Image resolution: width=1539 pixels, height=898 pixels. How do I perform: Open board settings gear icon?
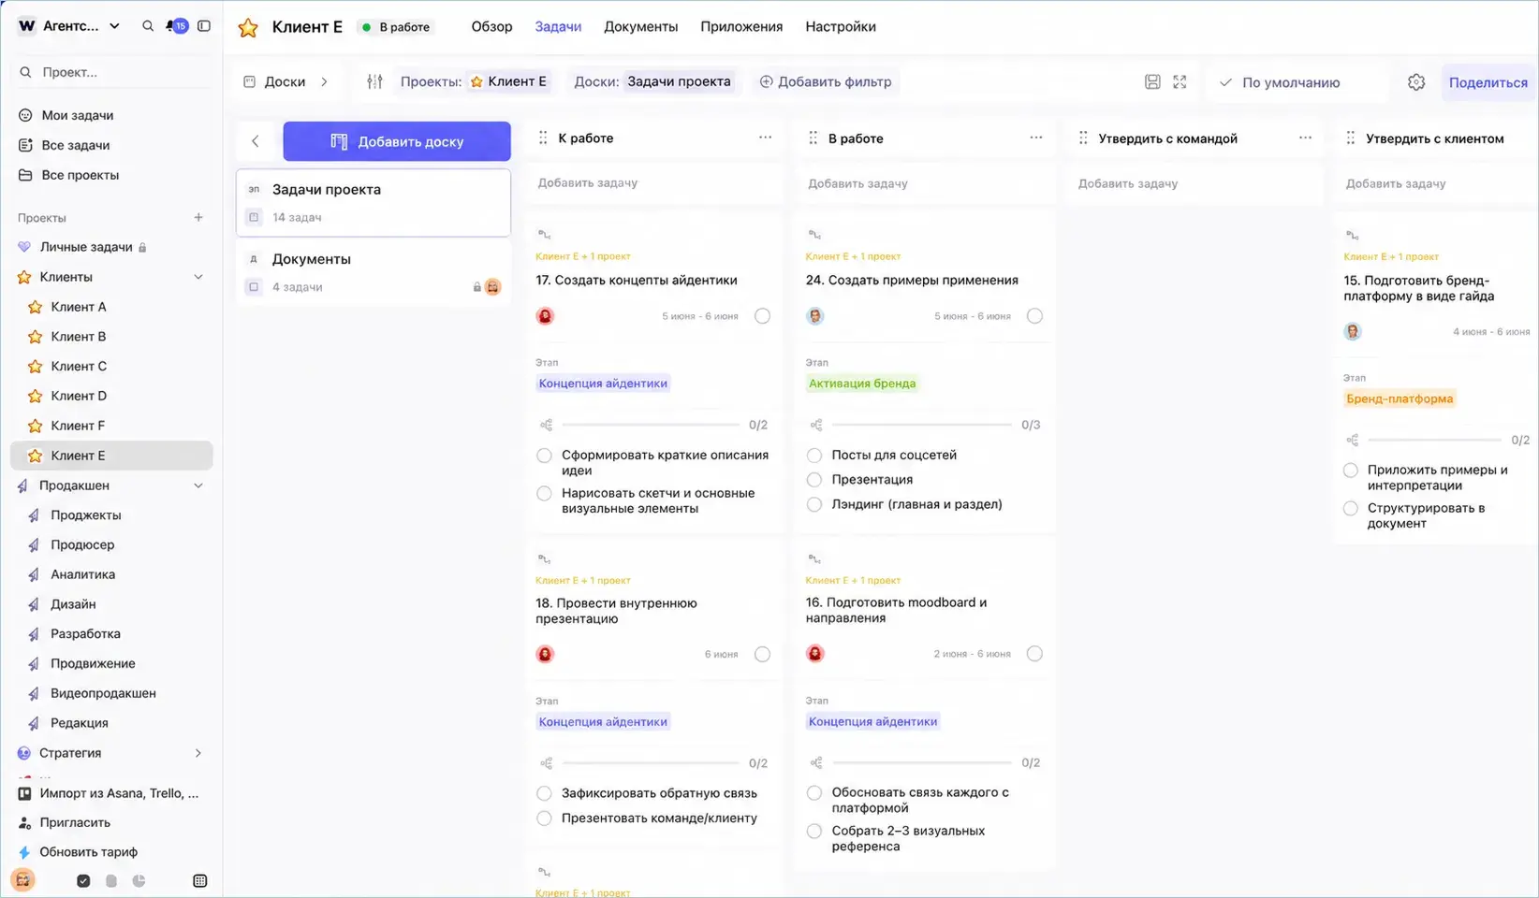click(1416, 82)
